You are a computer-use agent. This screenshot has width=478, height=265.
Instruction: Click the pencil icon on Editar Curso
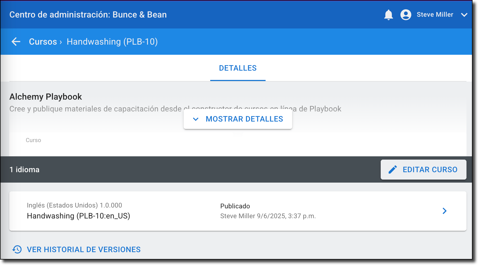click(392, 169)
